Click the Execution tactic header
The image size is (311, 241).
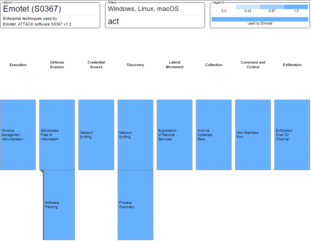point(18,65)
